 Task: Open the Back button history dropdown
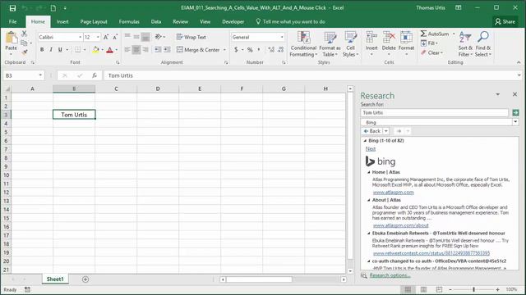(386, 131)
